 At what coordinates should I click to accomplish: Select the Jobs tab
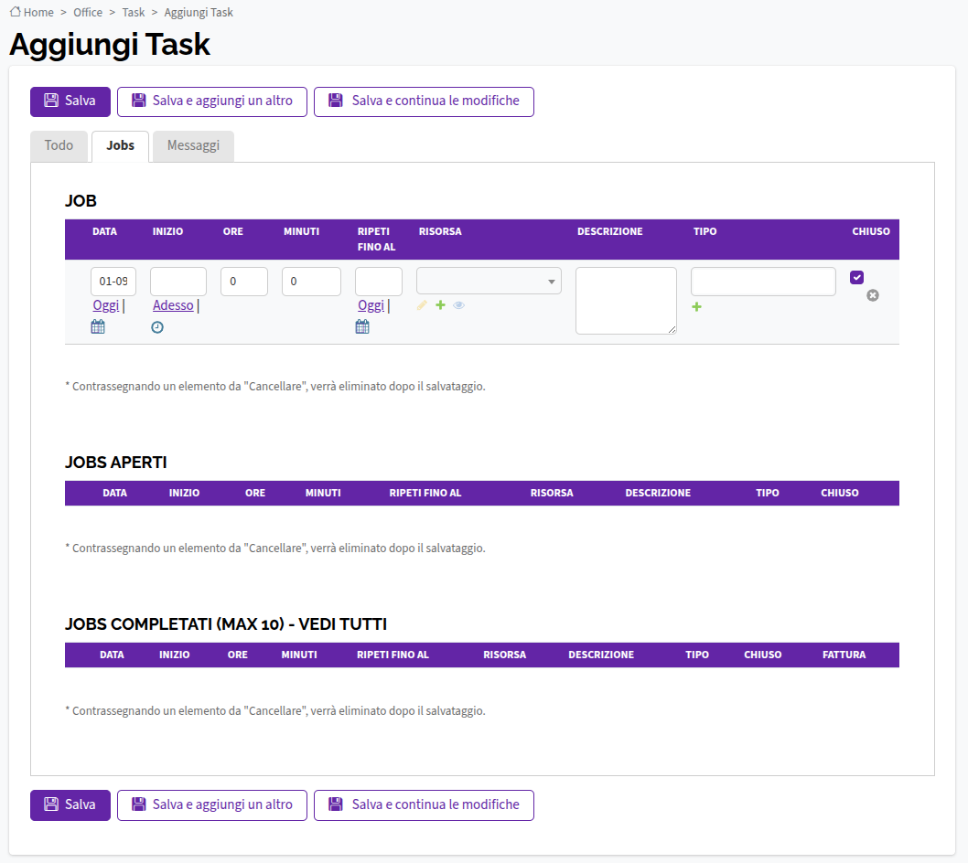click(121, 145)
